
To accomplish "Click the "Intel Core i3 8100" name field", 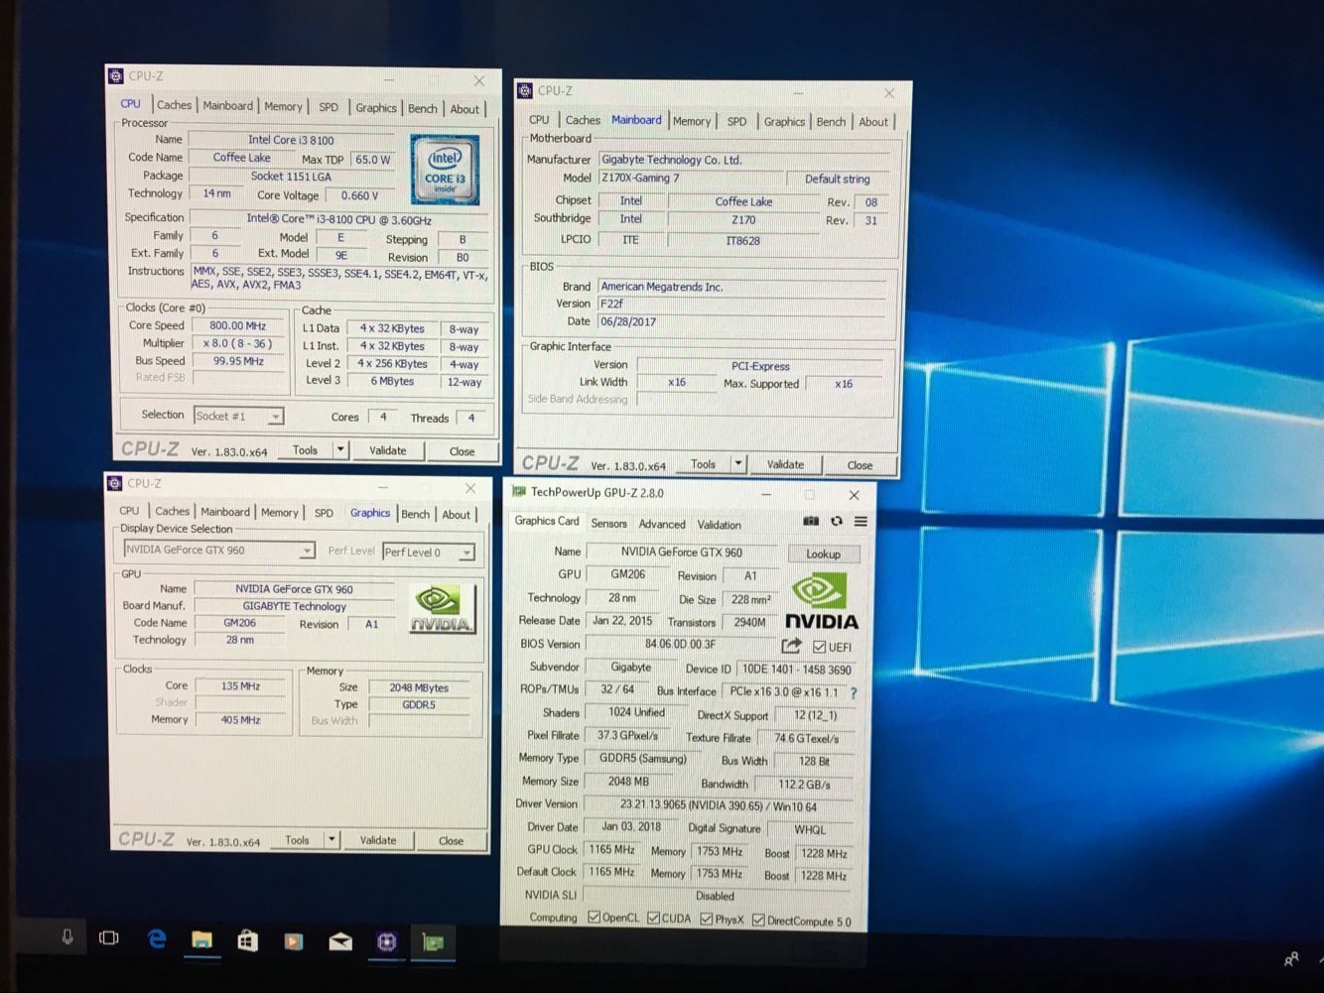I will 291,140.
